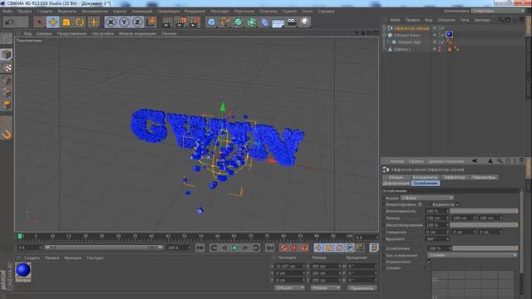This screenshot has height=299, width=532.
Task: Open the Размер size mode dropdown
Action: click(x=325, y=288)
